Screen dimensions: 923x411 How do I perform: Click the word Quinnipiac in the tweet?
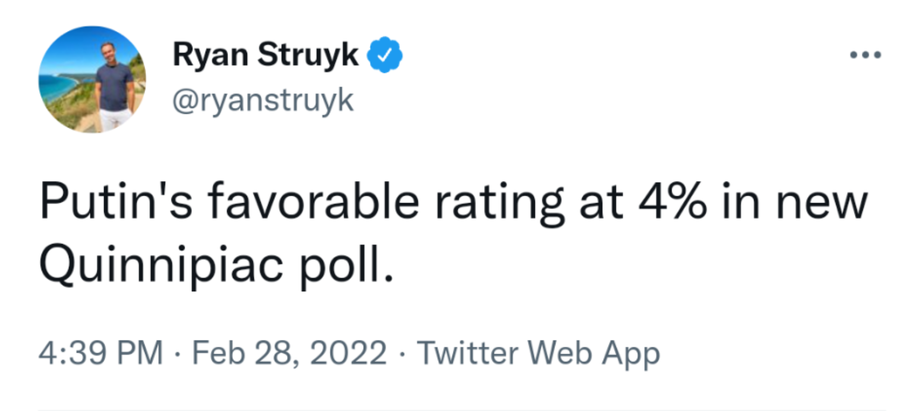point(161,265)
